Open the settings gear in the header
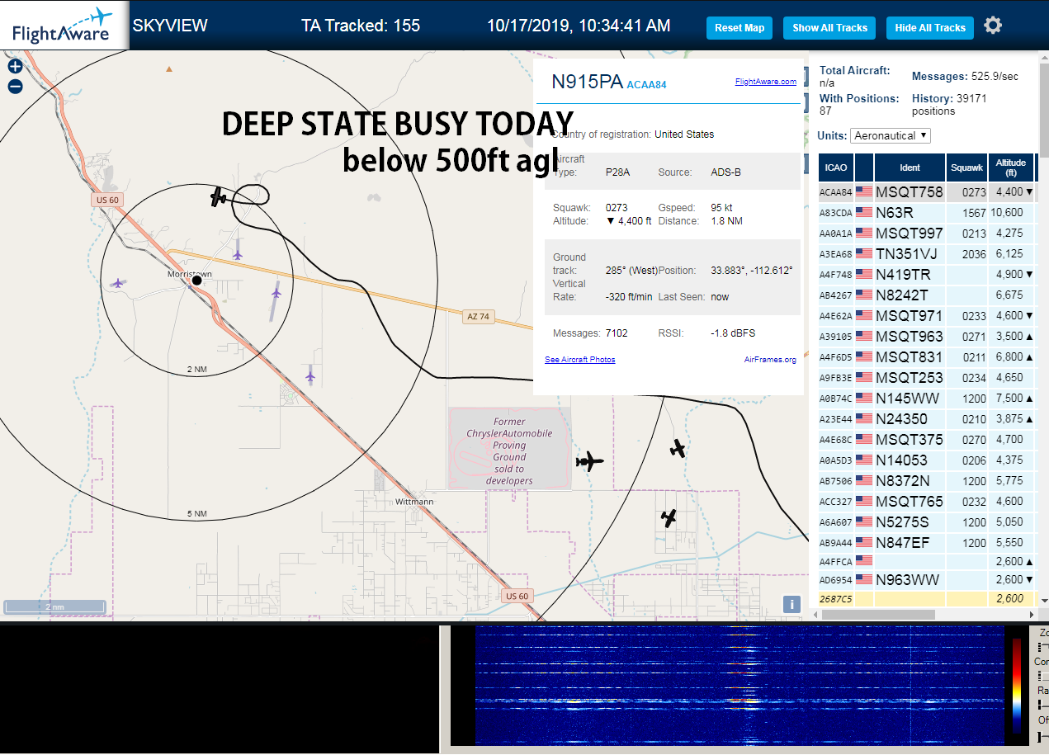This screenshot has width=1049, height=755. [x=993, y=26]
